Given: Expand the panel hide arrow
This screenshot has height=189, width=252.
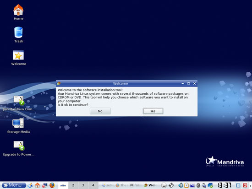Looking at the screenshot, I should tap(250, 186).
